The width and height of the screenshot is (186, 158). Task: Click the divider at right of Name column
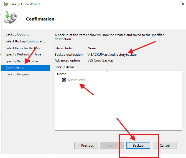159,74
